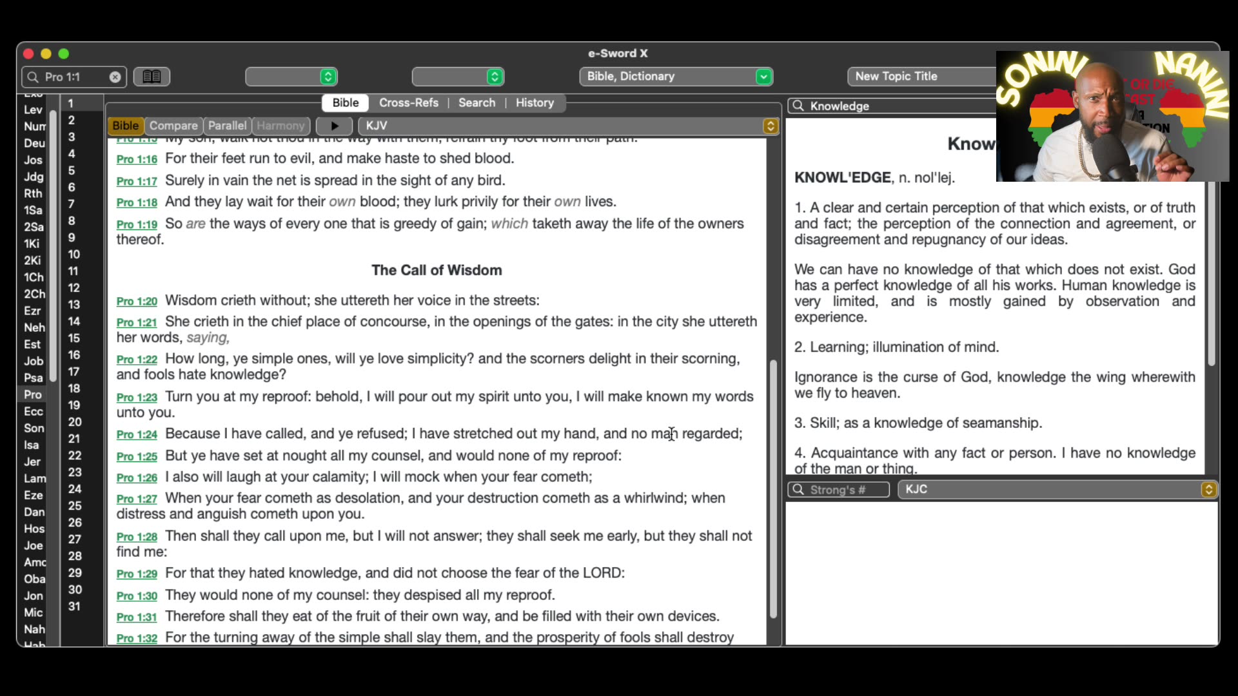The image size is (1238, 696).
Task: Switch to the Cross-Refs tab
Action: 408,103
